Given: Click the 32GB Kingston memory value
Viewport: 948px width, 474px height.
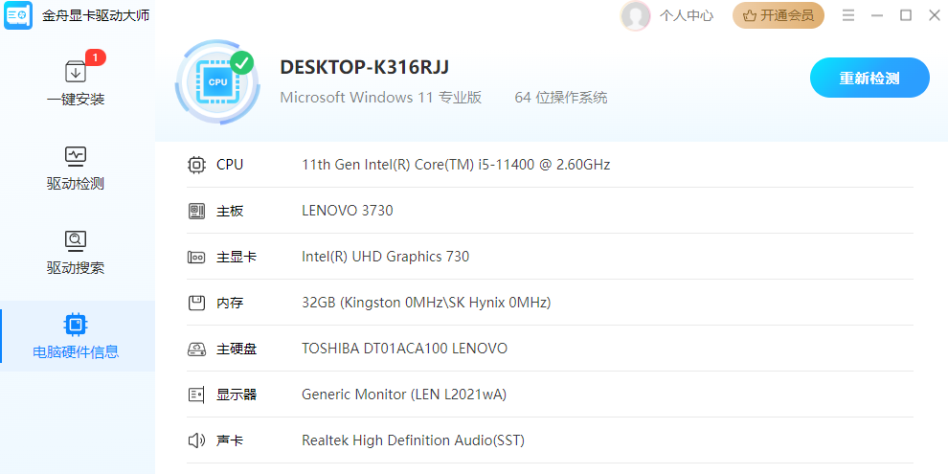Looking at the screenshot, I should 426,303.
